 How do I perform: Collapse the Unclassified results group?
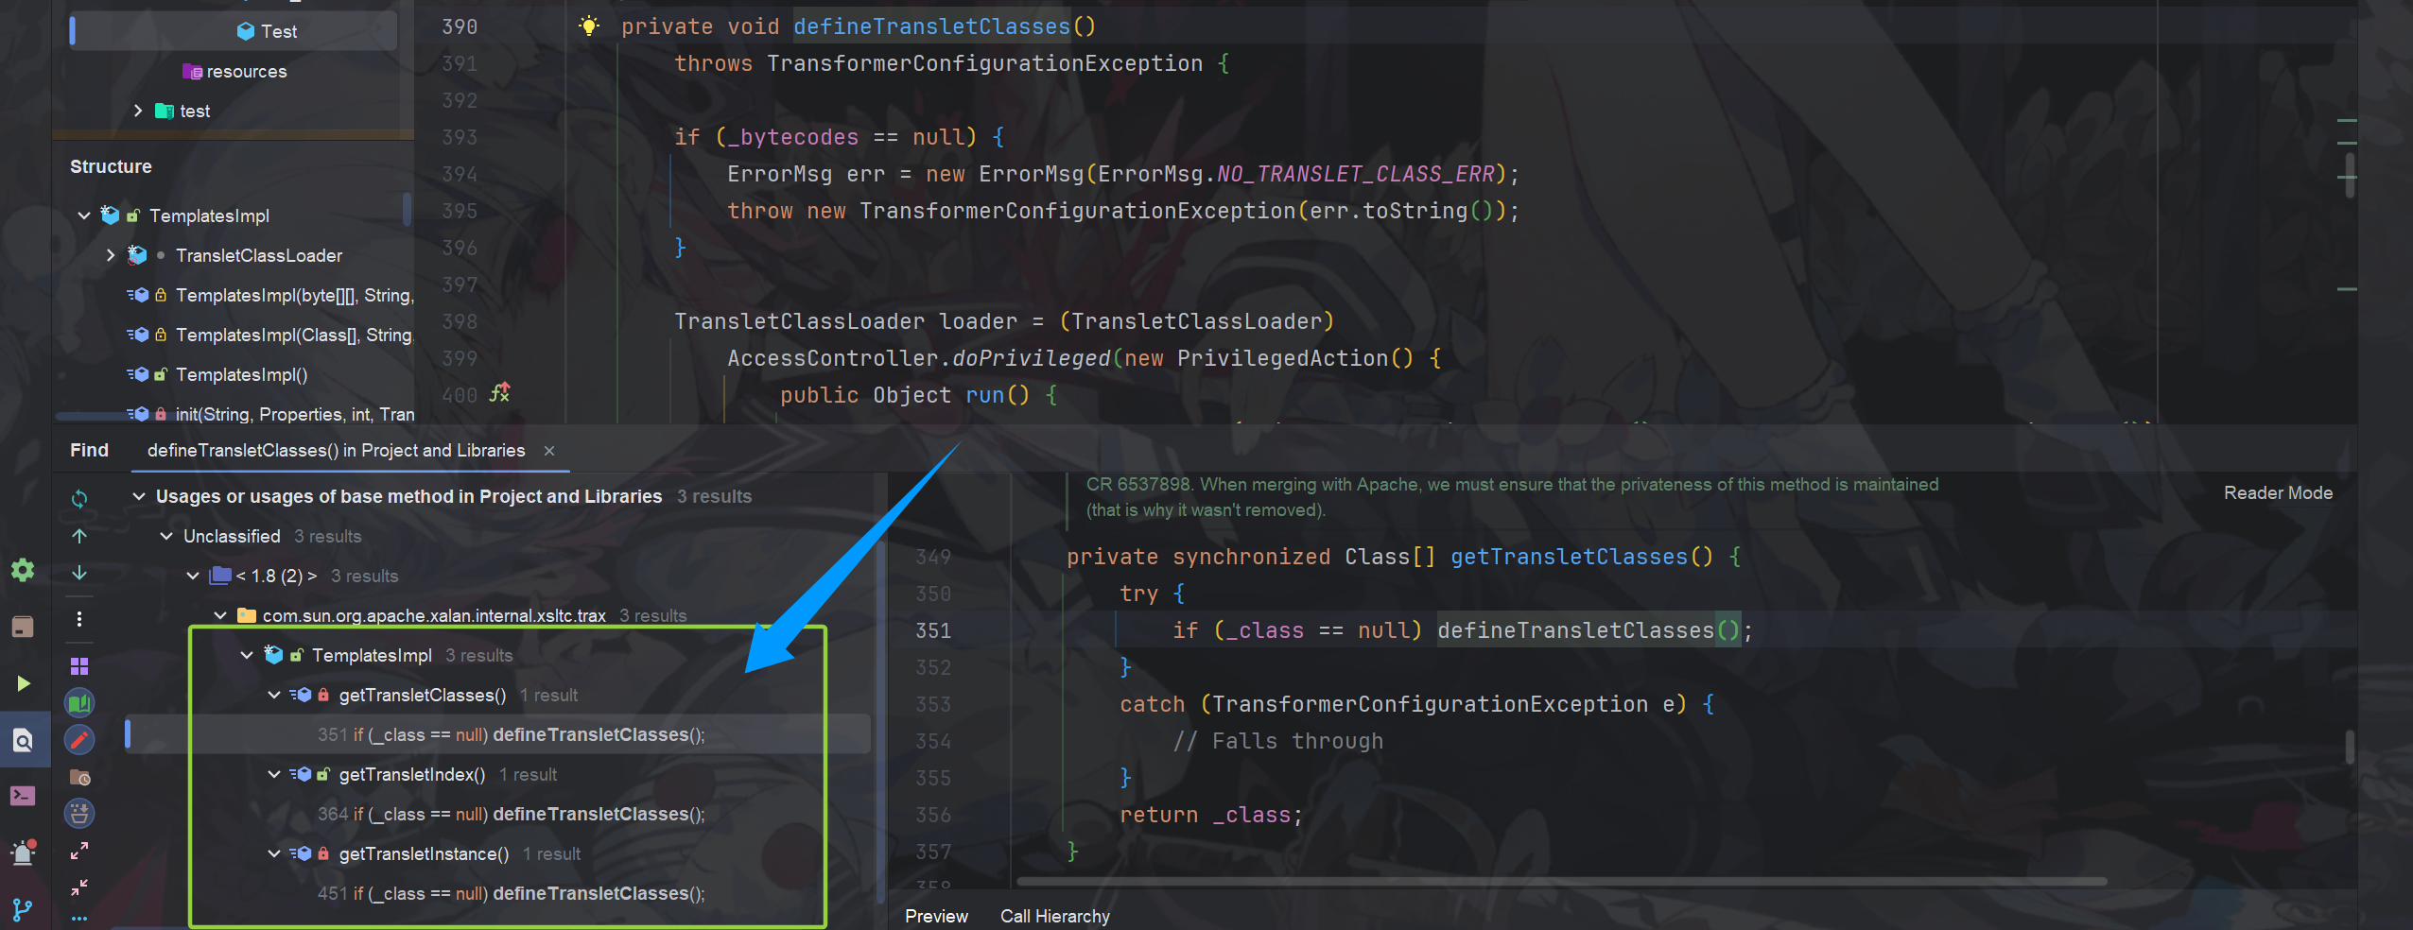(165, 536)
